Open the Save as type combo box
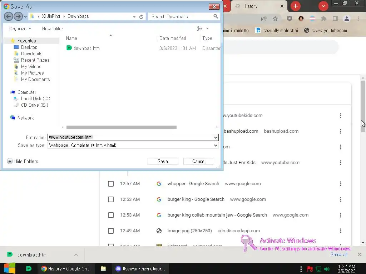Screen dimensions: 366x274 click(x=133, y=146)
